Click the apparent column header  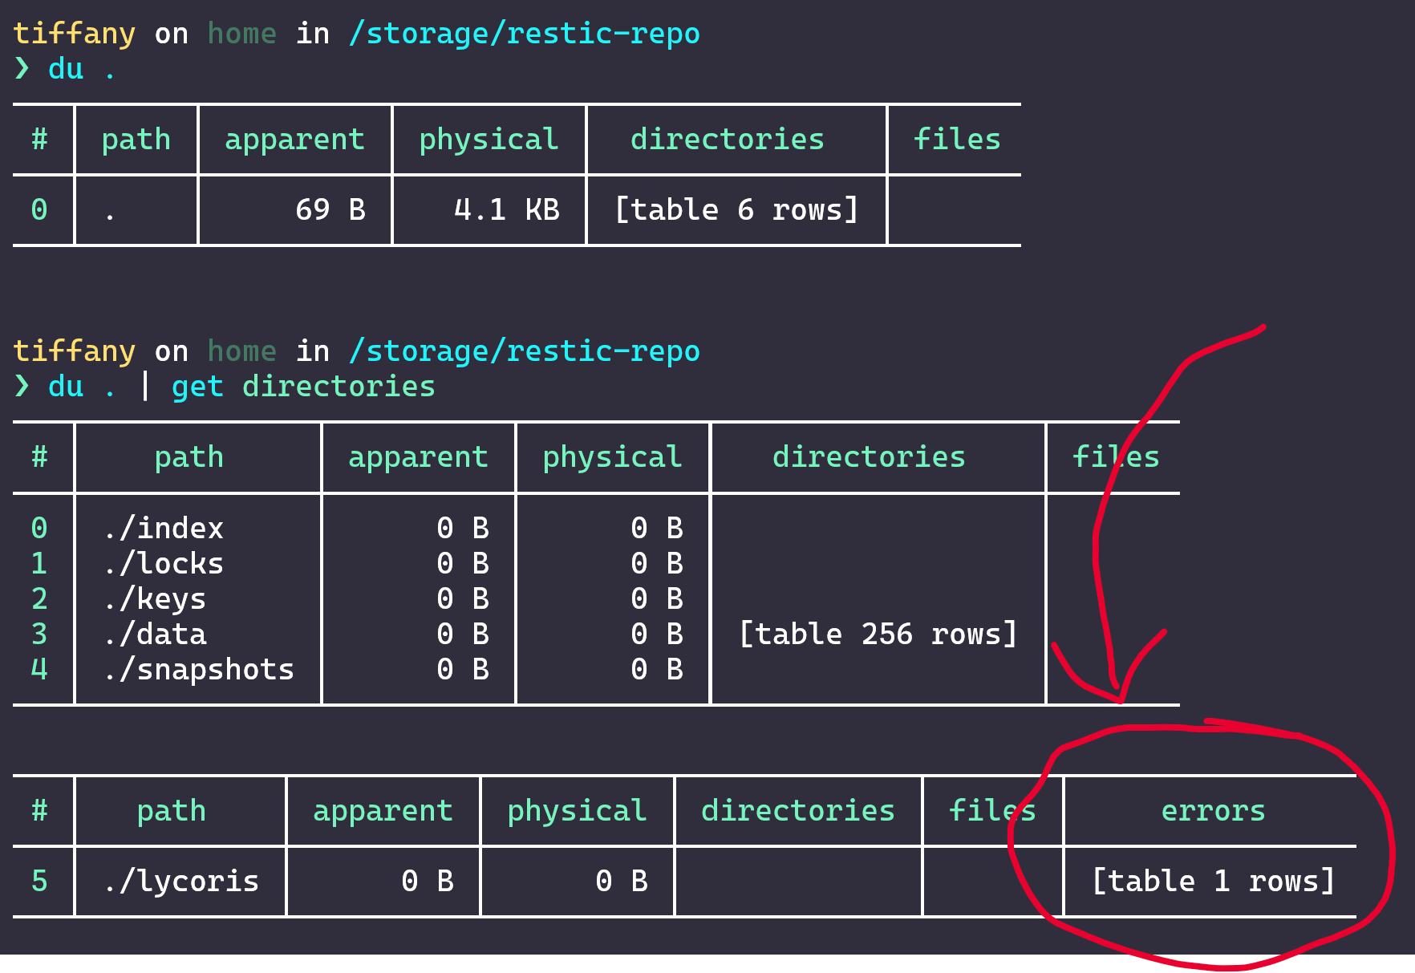pos(294,139)
